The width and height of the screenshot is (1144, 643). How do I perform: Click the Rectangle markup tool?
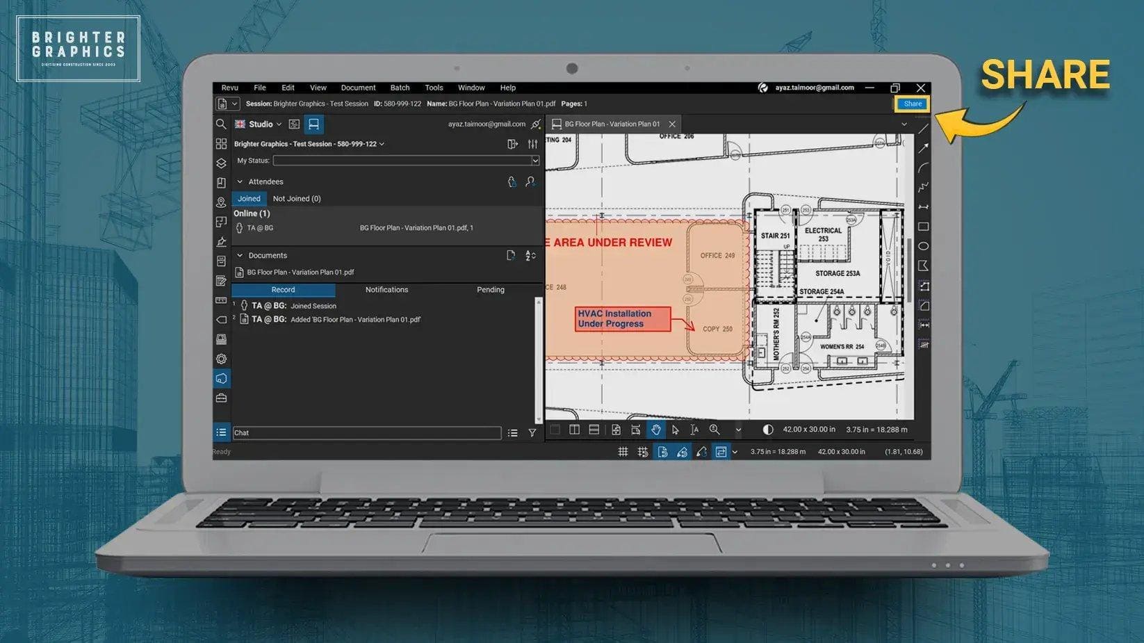924,227
